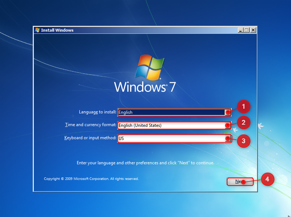Screen dimensions: 291x217
Task: Click the "Language to install:" label
Action: coord(97,112)
